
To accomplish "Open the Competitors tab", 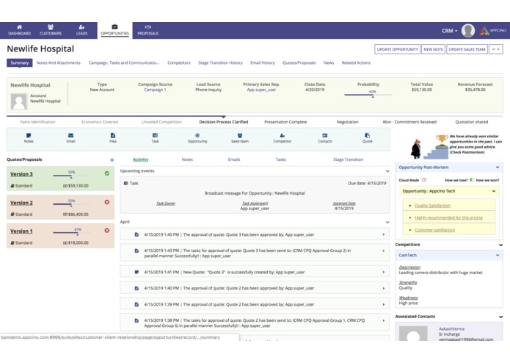I will (x=179, y=62).
